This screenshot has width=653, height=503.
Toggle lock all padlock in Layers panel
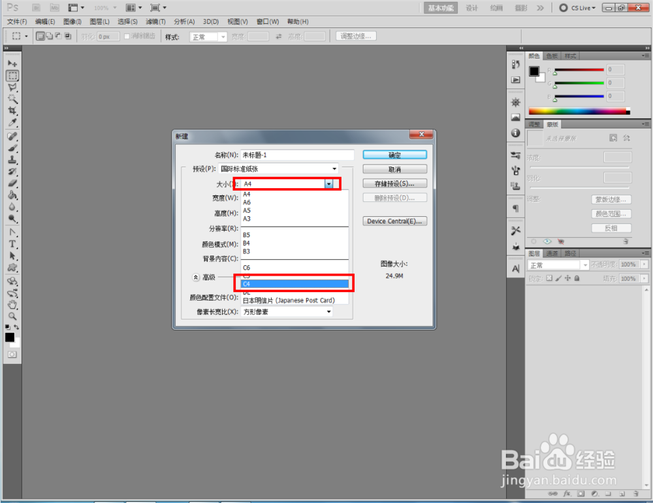(x=577, y=278)
